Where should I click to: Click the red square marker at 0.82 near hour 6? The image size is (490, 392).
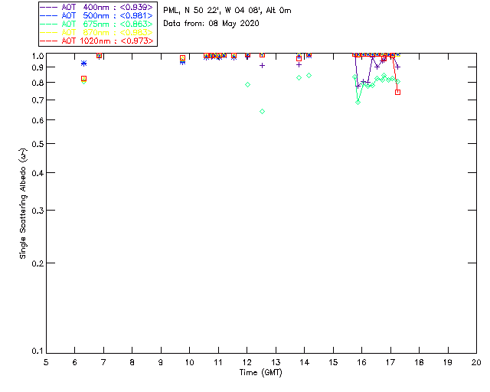tap(83, 79)
